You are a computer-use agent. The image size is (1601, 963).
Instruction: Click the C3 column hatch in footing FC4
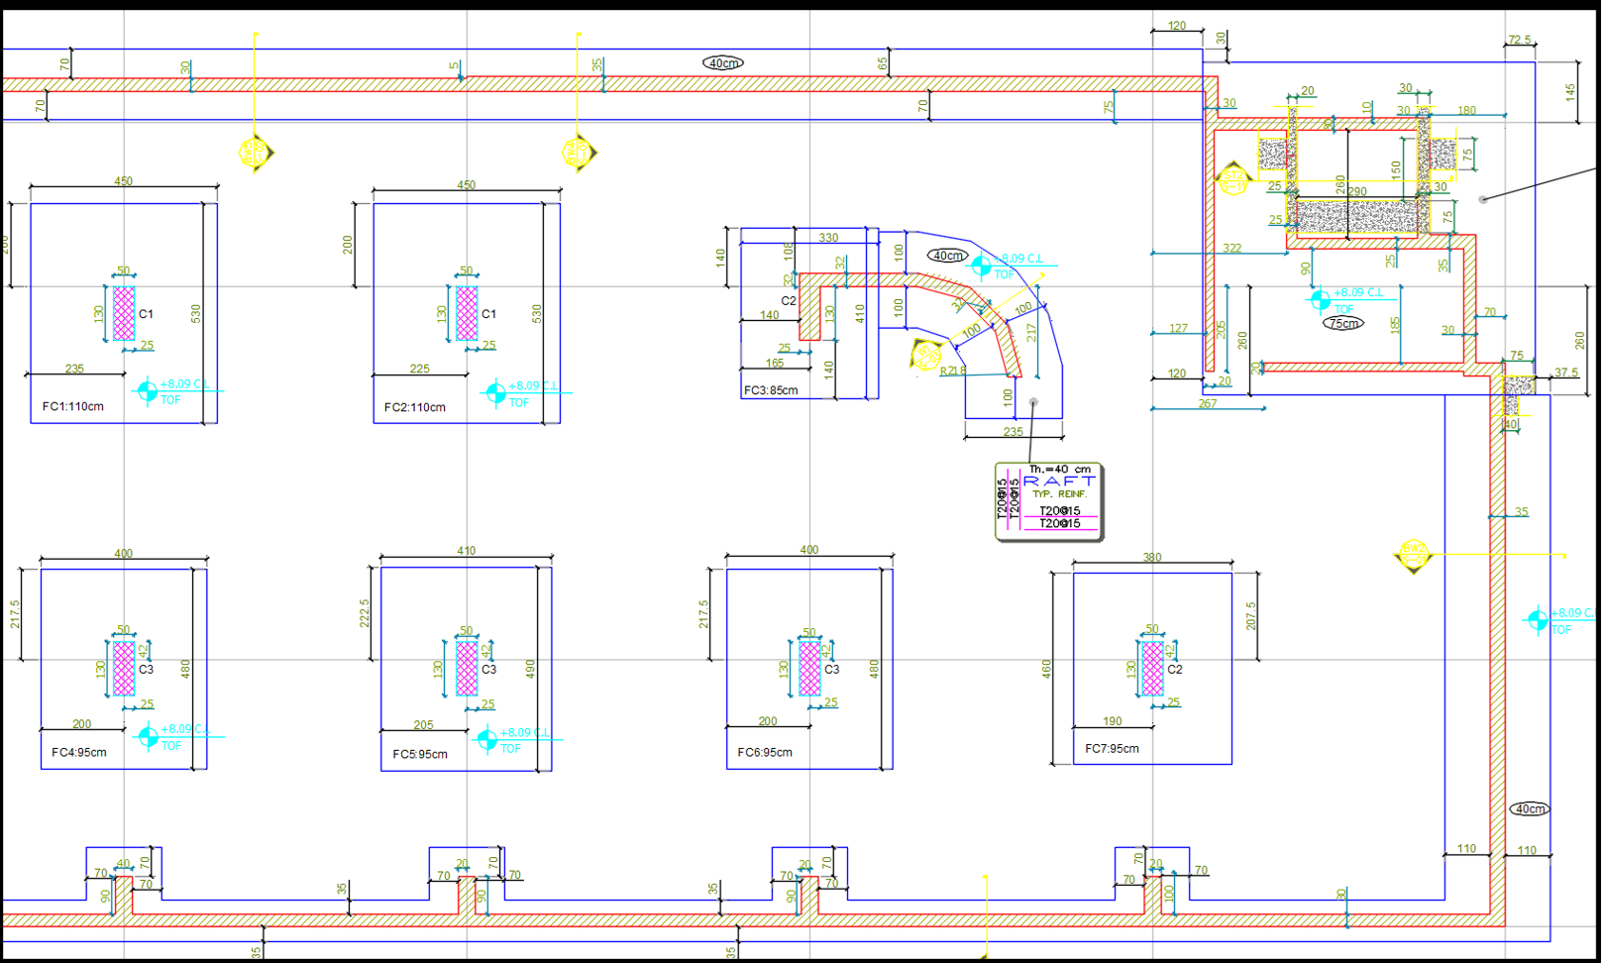tap(124, 669)
